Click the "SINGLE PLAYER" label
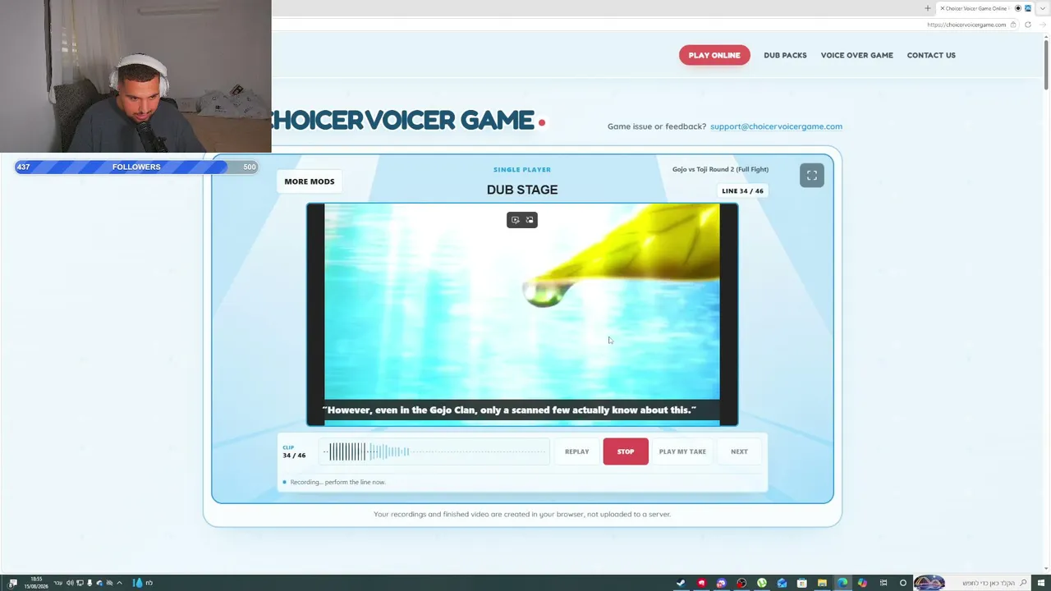Image resolution: width=1051 pixels, height=591 pixels. pos(522,170)
